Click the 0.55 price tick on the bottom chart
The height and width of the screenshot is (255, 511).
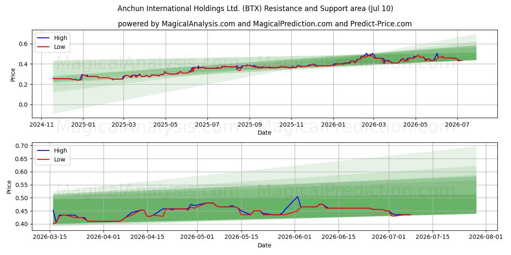click(x=22, y=185)
